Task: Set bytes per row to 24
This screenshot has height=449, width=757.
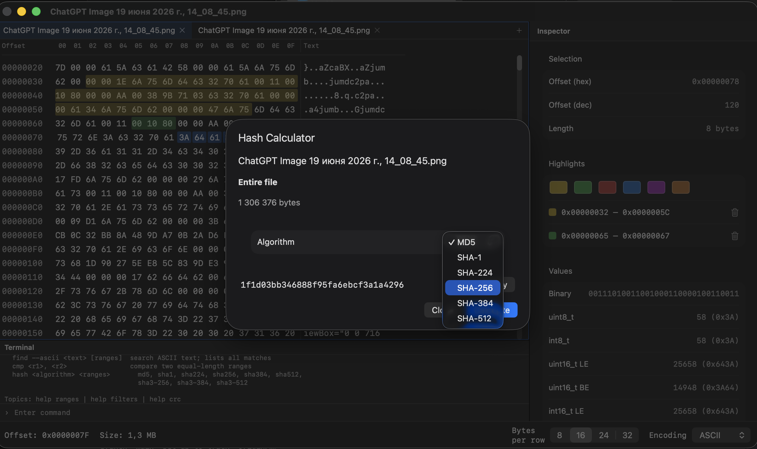Action: [604, 435]
